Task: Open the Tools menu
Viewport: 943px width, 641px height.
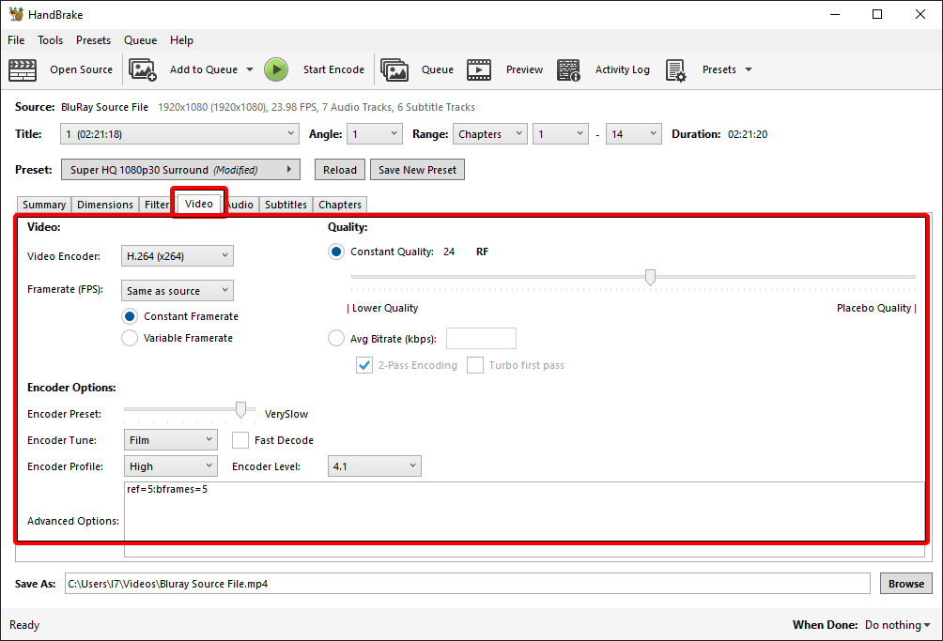Action: click(50, 40)
